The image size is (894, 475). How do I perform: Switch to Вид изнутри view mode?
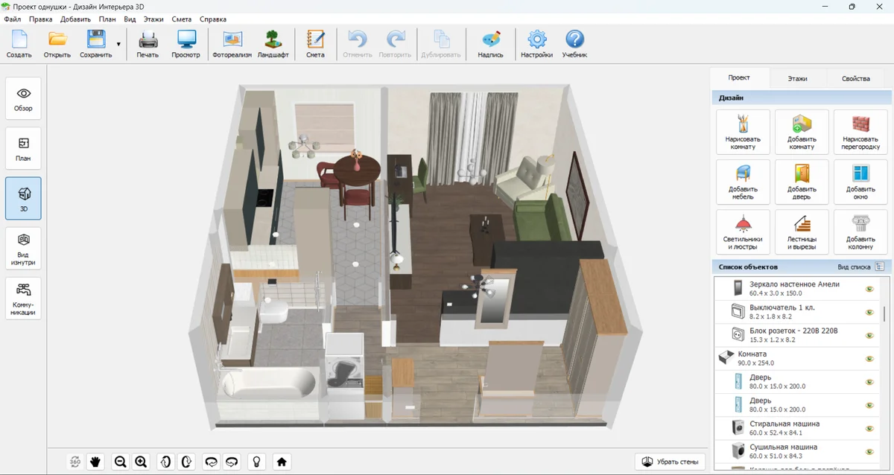click(23, 248)
